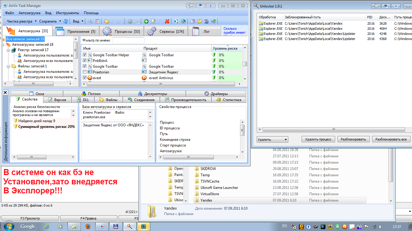Click the Разблокировать все button
Viewport: 412px width, 231px height.
pyautogui.click(x=391, y=139)
